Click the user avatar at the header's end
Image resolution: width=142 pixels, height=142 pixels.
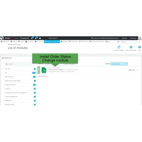[140, 38]
